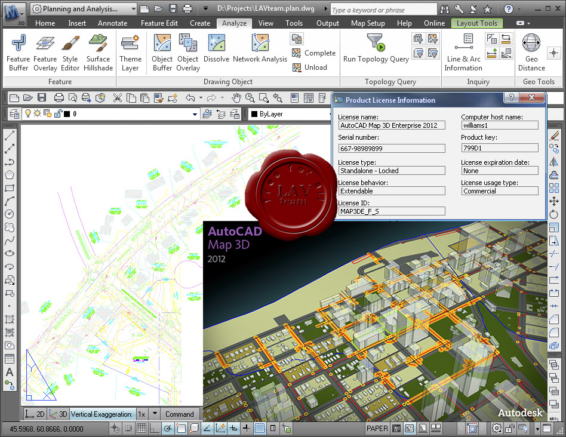Activate the Pan hand tool
The height and width of the screenshot is (437, 566).
pos(236,98)
